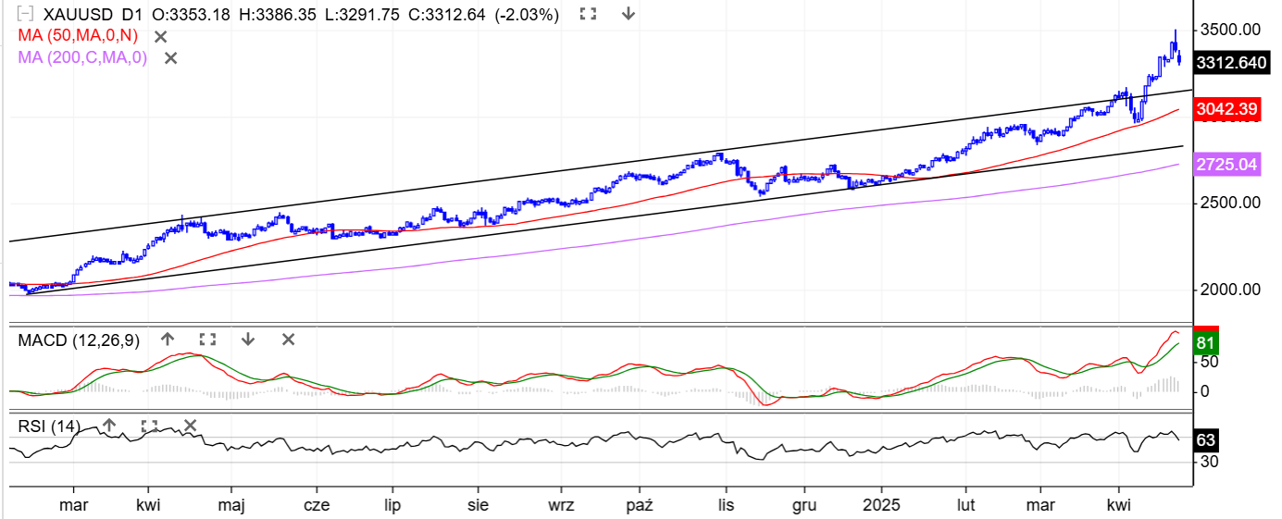Viewport: 1282px width, 519px height.
Task: Click the RSI 30 level label
Action: (1209, 462)
